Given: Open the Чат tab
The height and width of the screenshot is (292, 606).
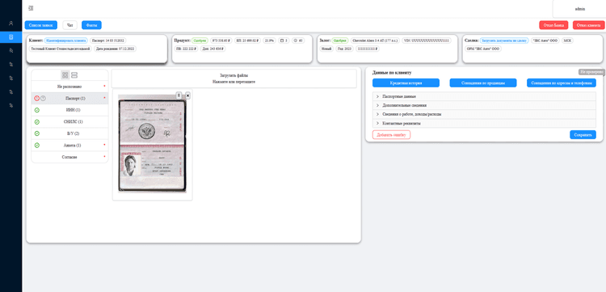Looking at the screenshot, I should [70, 25].
